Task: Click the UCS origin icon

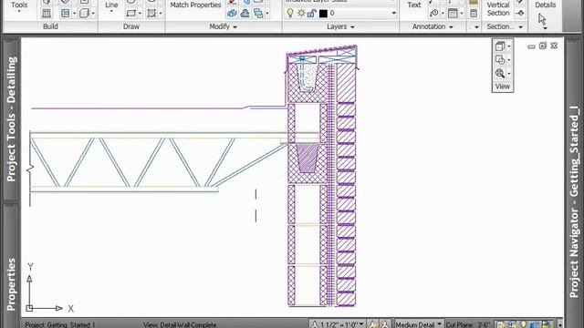Action: tap(29, 308)
